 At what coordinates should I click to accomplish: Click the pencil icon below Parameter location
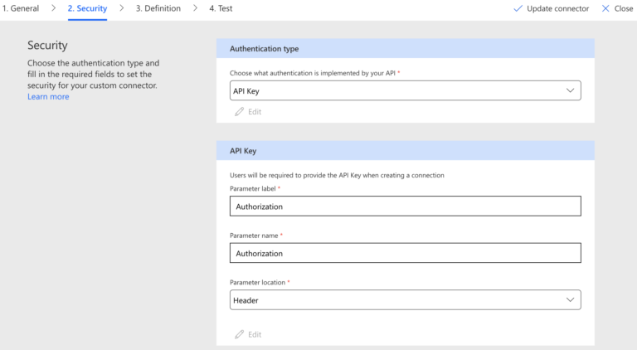click(240, 334)
